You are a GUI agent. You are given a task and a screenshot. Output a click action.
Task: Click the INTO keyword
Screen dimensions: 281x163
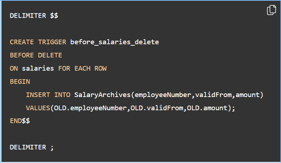(62, 95)
